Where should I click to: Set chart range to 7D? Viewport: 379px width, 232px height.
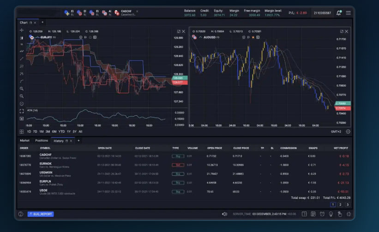(x=35, y=131)
